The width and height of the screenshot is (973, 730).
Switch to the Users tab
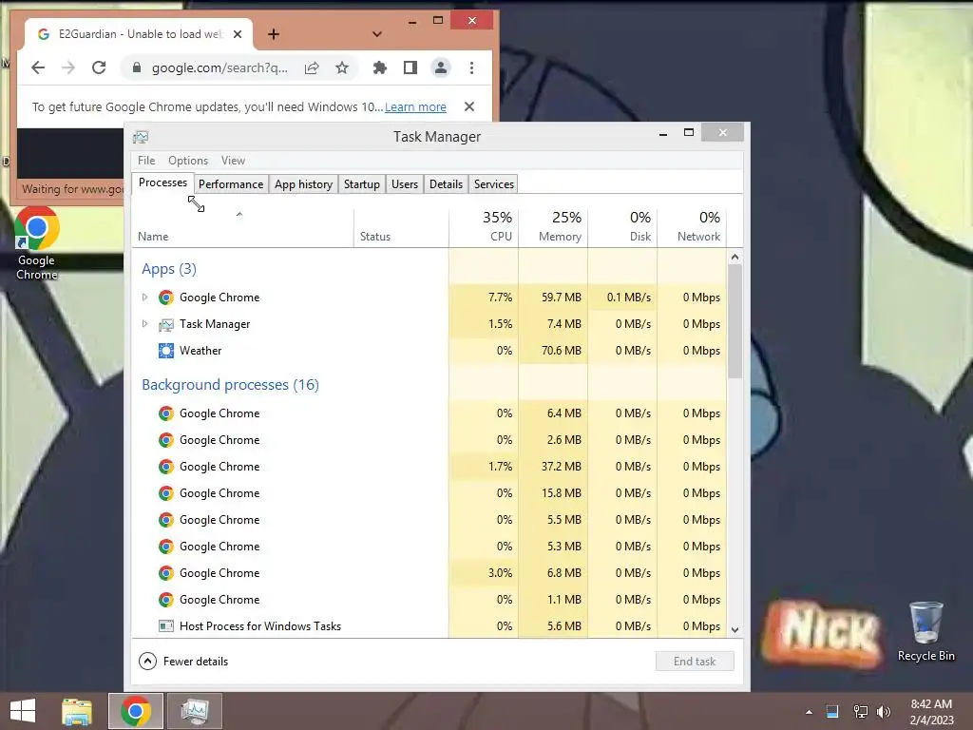click(405, 184)
